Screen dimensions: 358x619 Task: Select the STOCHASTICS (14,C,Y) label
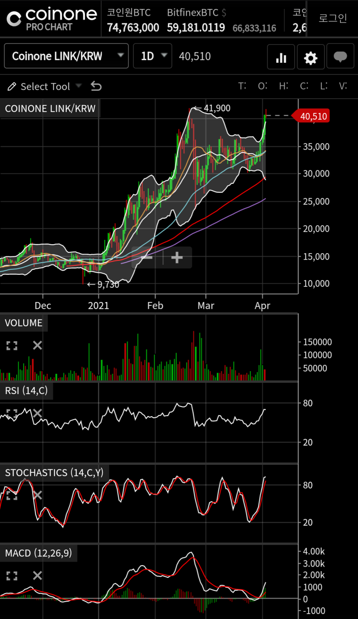pyautogui.click(x=54, y=472)
